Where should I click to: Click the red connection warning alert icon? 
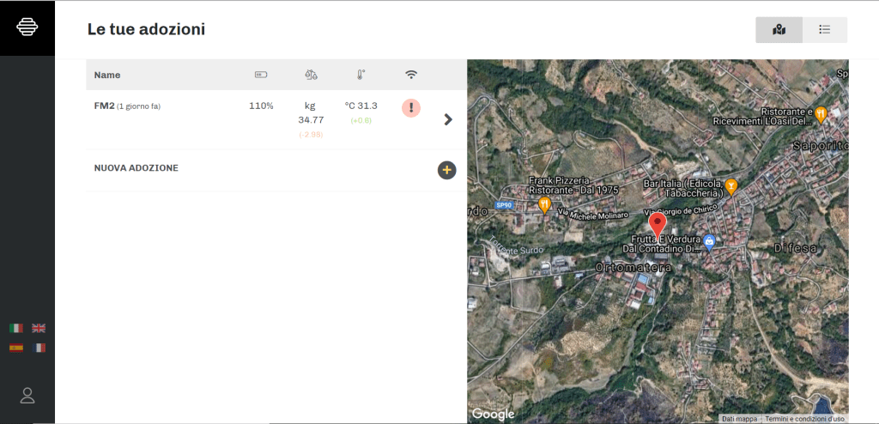point(411,108)
